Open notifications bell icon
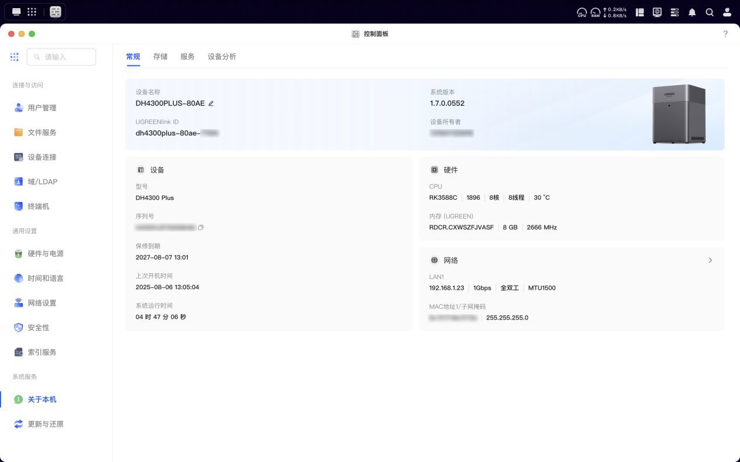This screenshot has height=462, width=740. (x=692, y=12)
